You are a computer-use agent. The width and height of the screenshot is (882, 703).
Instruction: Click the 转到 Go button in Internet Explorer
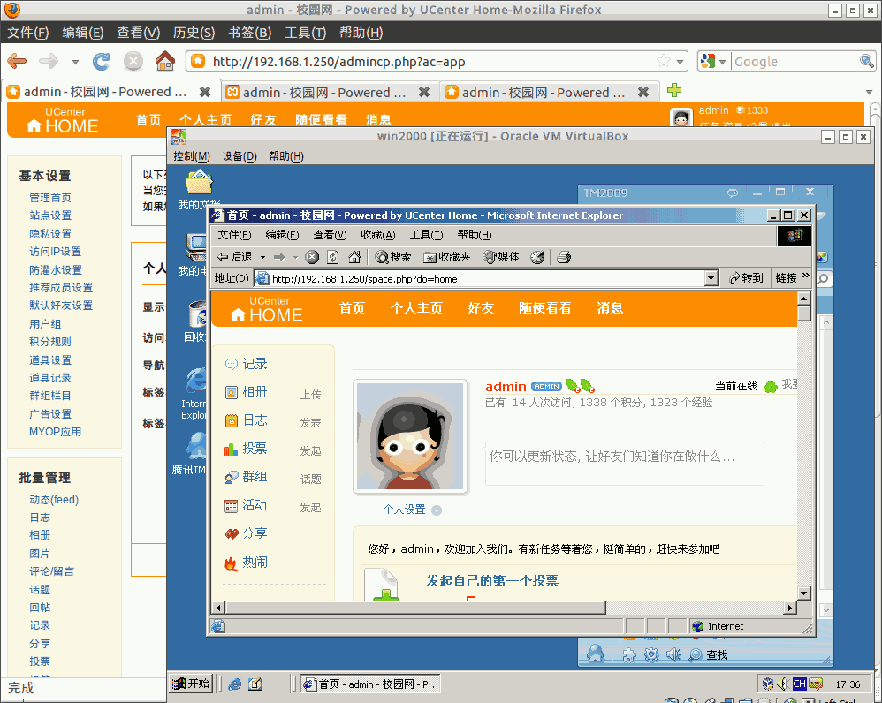747,277
